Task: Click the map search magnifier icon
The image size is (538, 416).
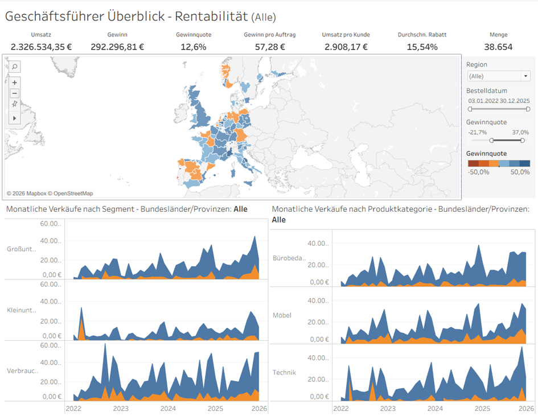Action: pos(15,67)
